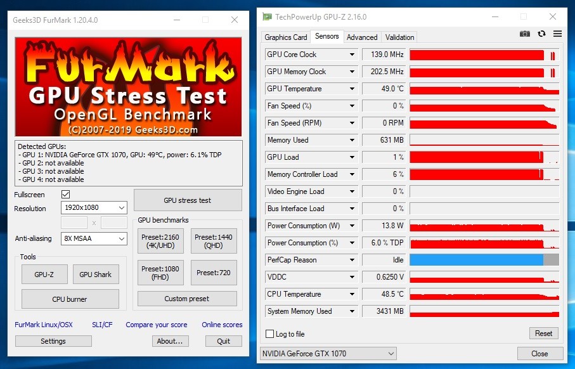Click the FurMark GPU Stress Test banner
Screen dimensions: 575x369
128,87
